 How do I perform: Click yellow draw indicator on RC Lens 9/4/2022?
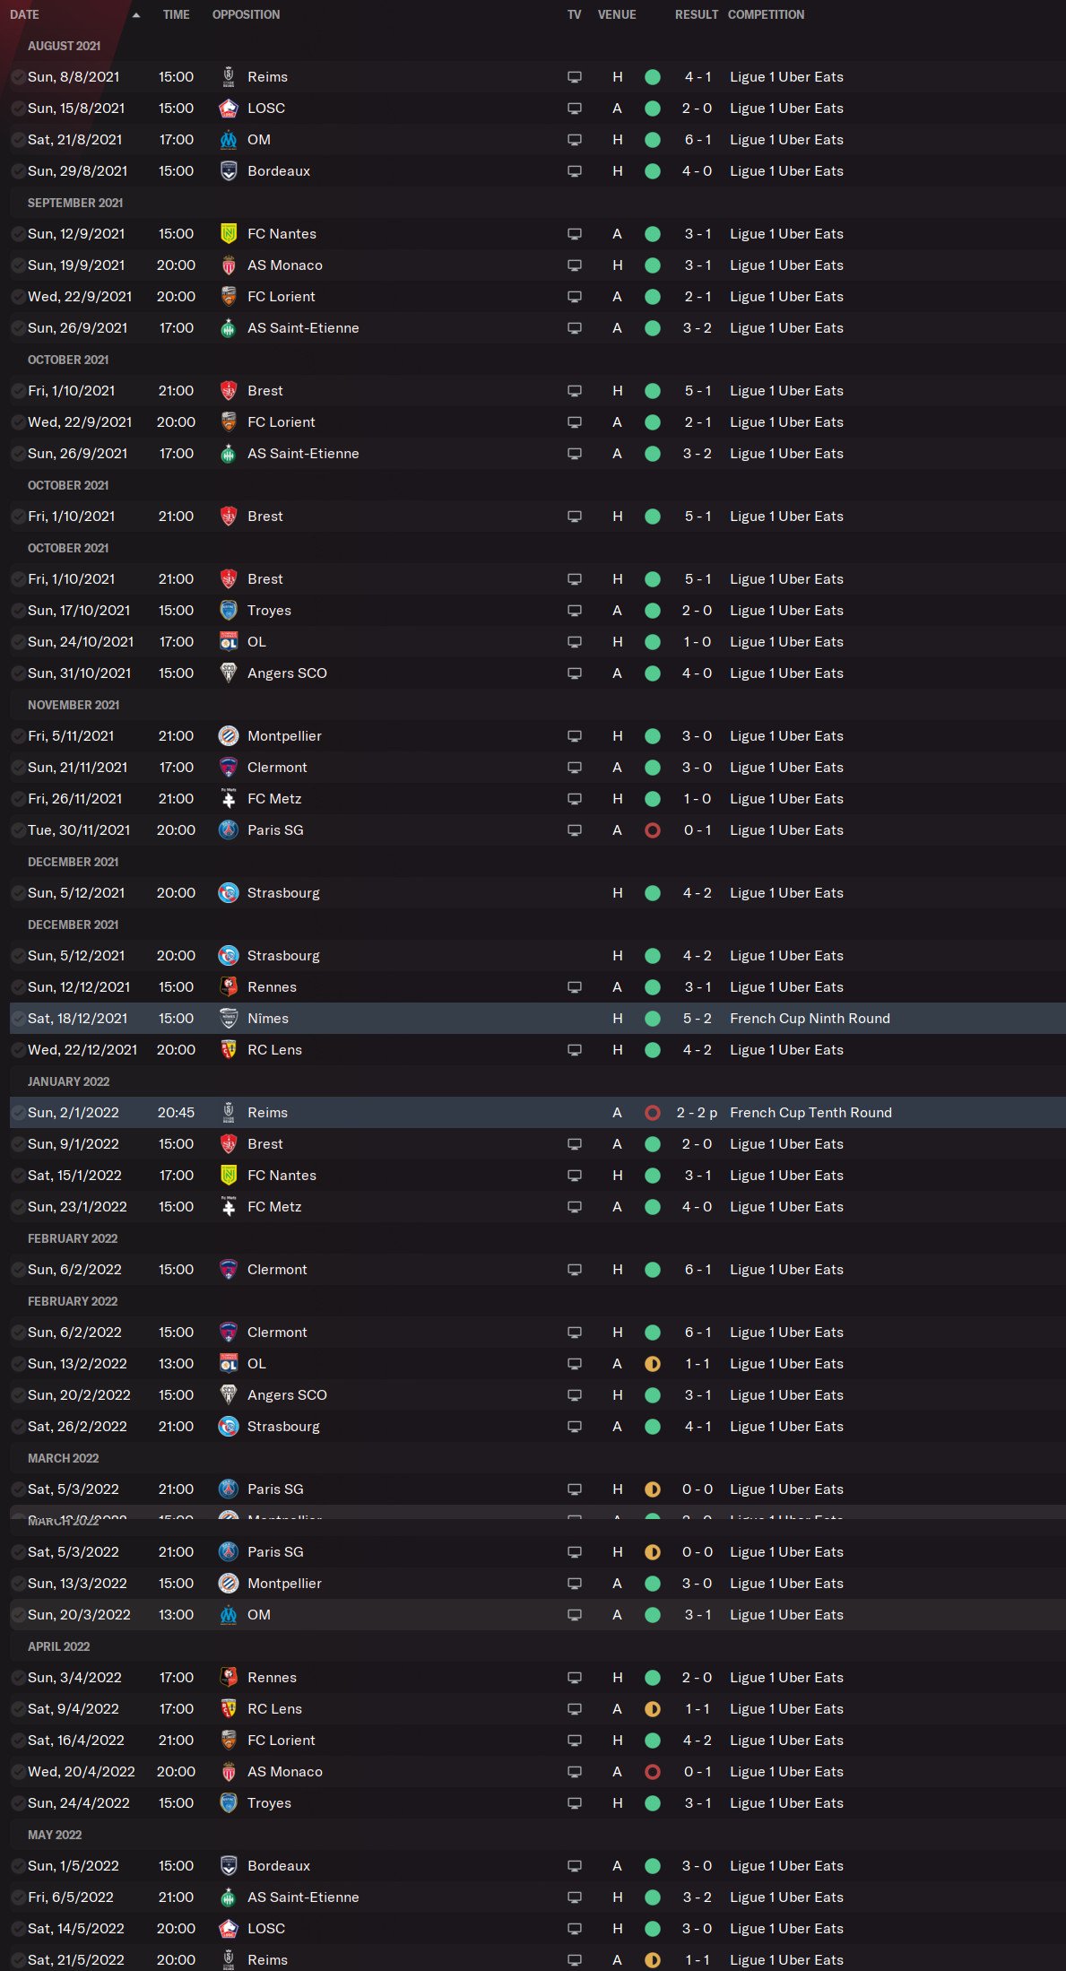(653, 1709)
